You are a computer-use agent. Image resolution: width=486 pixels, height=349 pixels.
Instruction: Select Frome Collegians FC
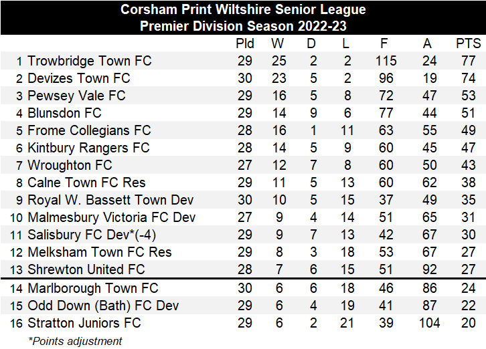coord(89,130)
